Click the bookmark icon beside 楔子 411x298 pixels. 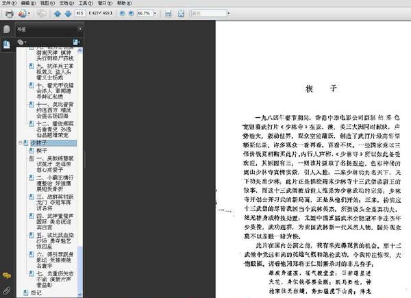[32, 151]
